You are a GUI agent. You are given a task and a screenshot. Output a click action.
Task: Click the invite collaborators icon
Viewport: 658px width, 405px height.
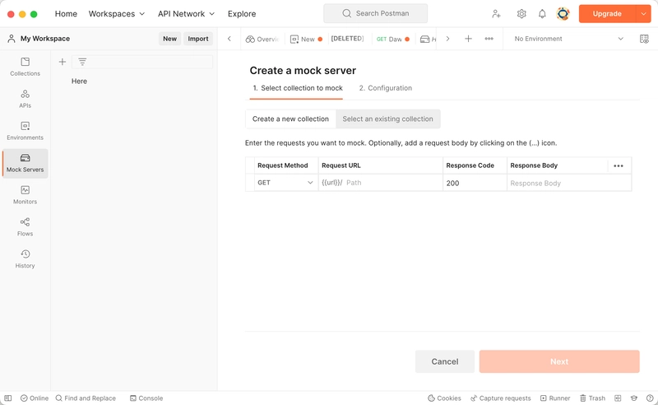[x=496, y=14]
